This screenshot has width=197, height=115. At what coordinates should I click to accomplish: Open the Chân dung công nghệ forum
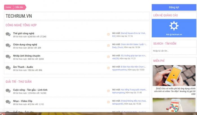click(25, 45)
